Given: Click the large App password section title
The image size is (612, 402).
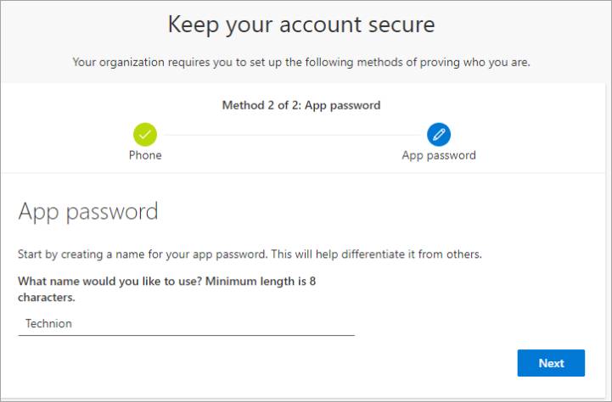Looking at the screenshot, I should pyautogui.click(x=88, y=212).
